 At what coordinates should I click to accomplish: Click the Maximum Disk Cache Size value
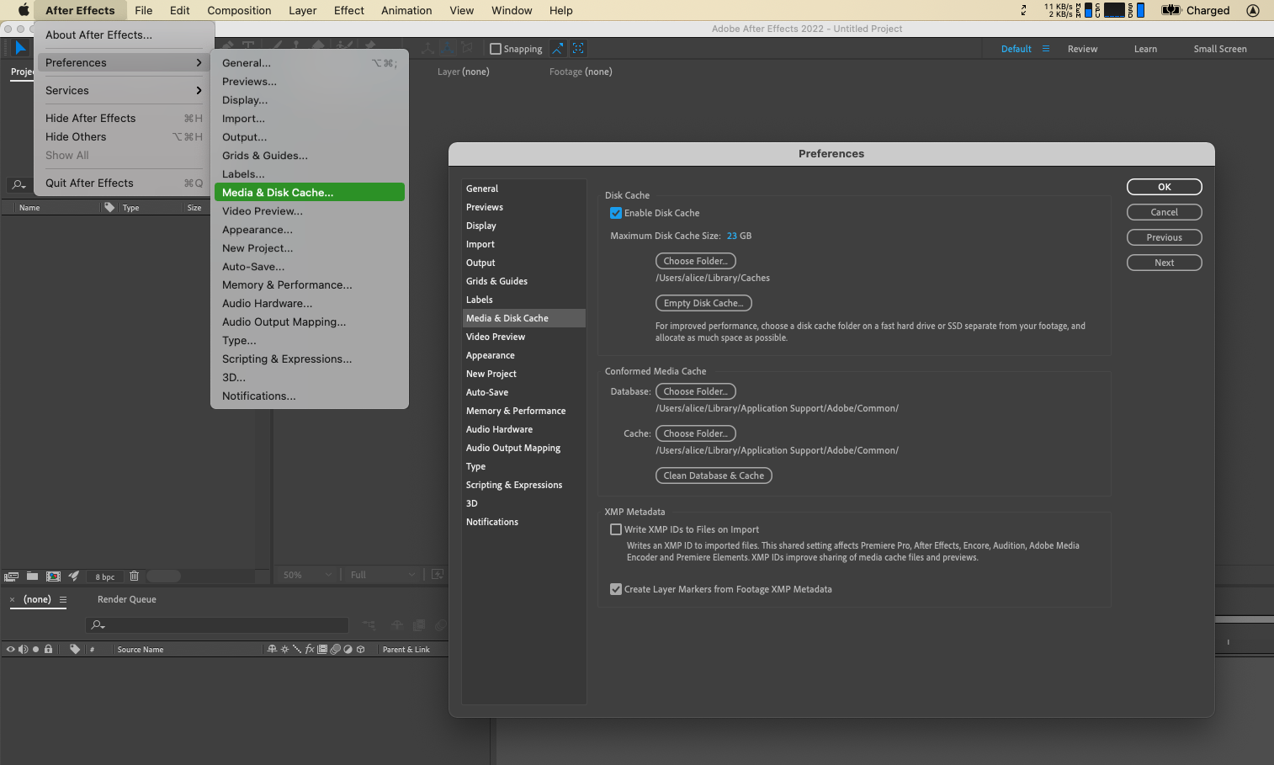pyautogui.click(x=731, y=236)
